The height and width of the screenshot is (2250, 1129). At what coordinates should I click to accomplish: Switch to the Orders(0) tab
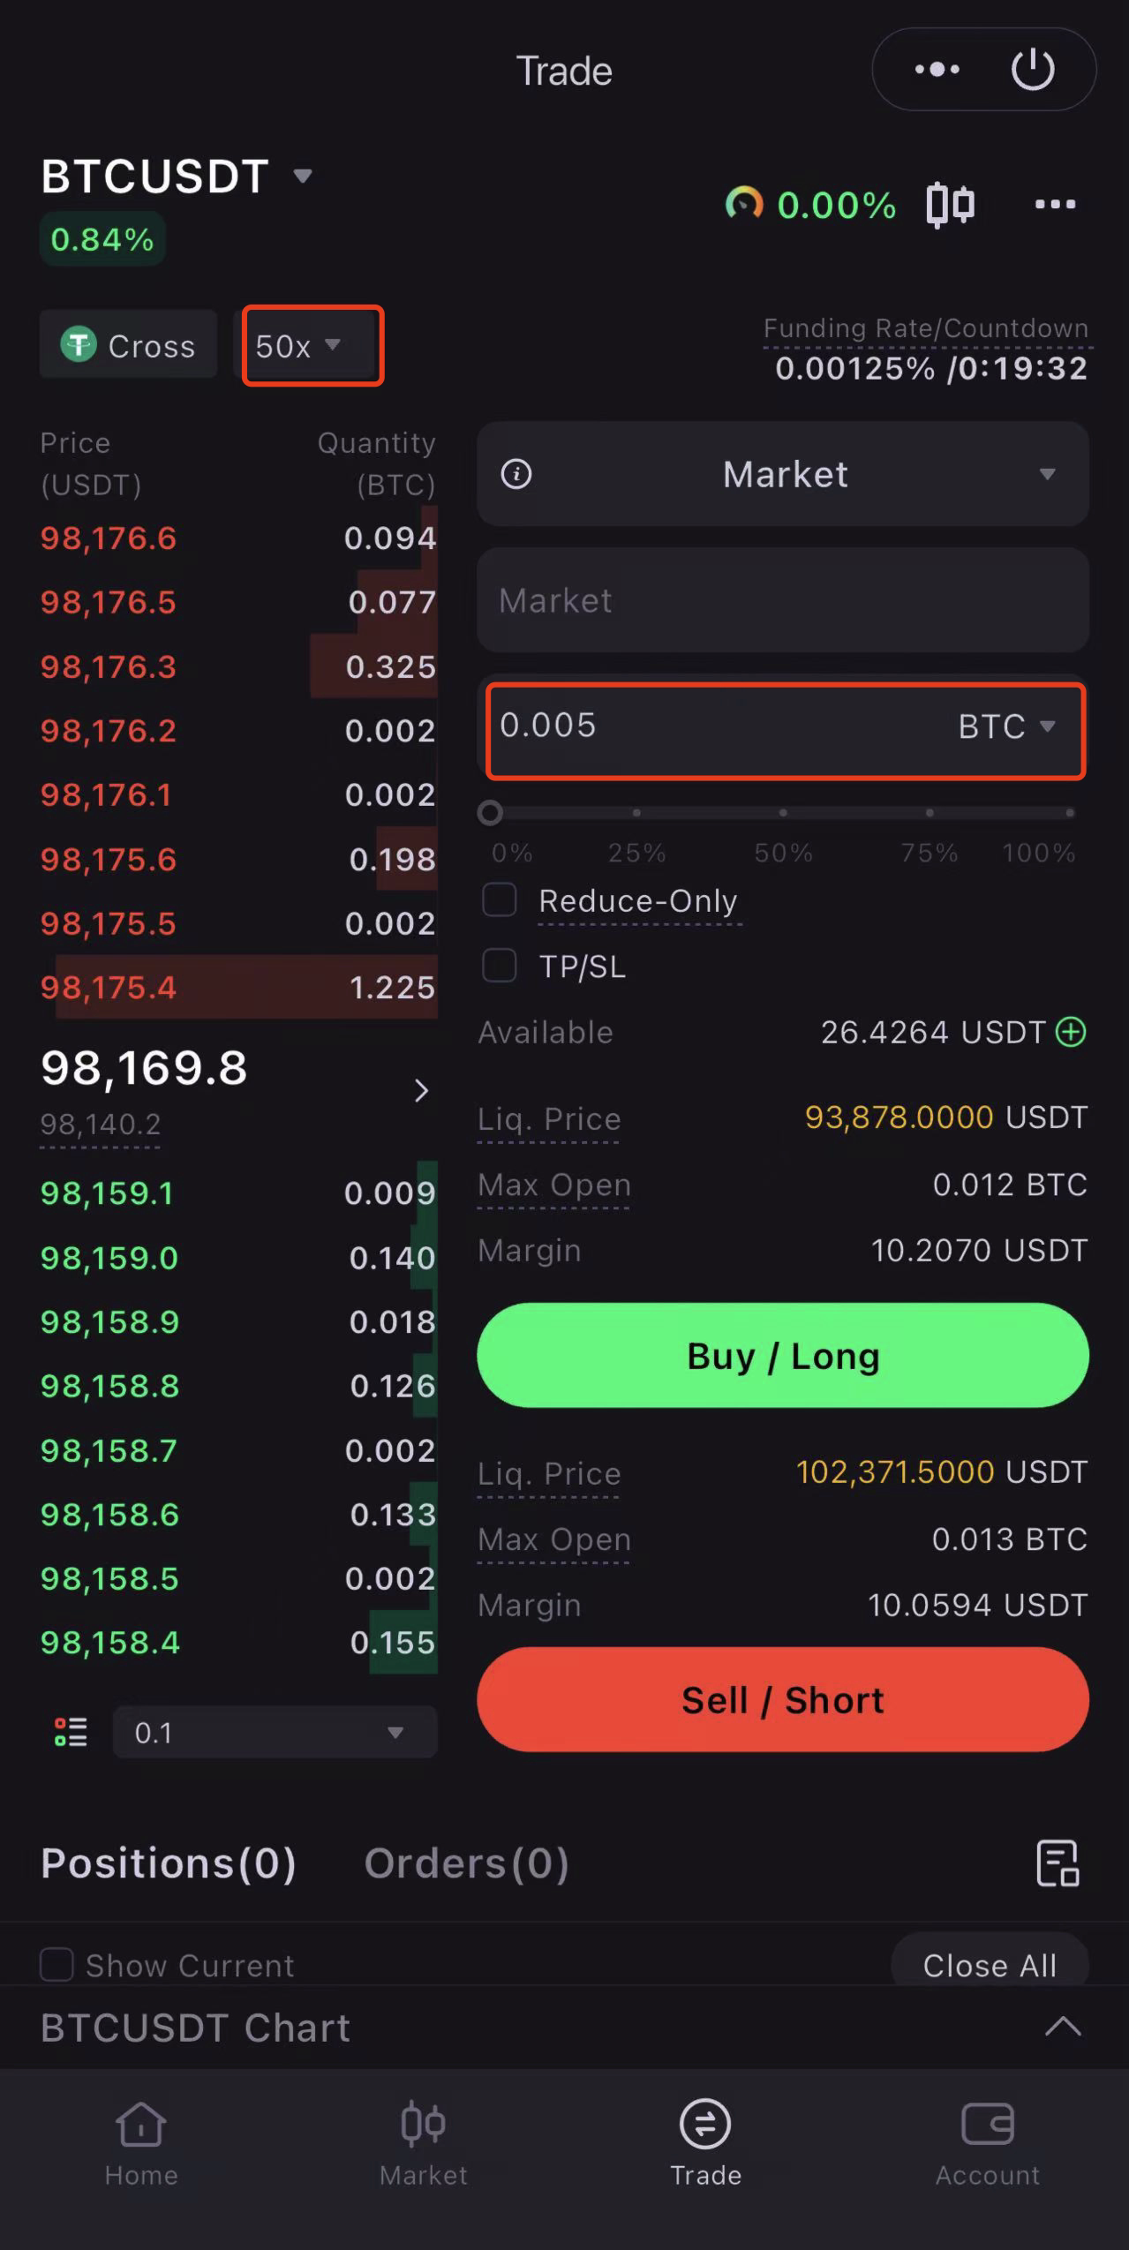(x=466, y=1863)
